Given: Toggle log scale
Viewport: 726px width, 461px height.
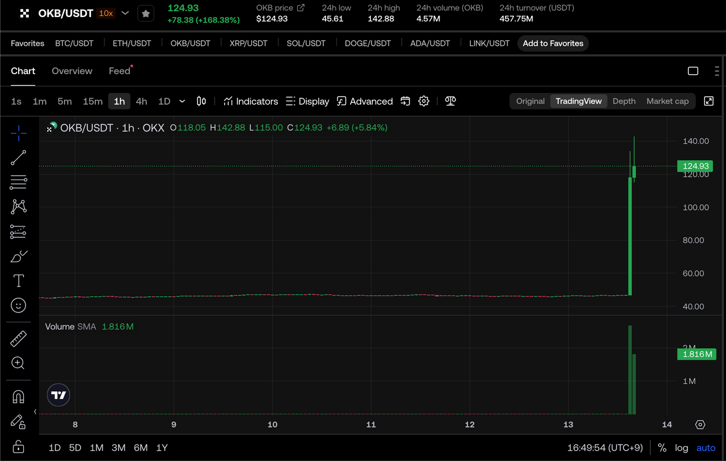Looking at the screenshot, I should [x=682, y=448].
